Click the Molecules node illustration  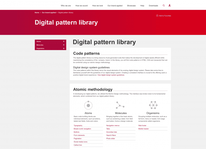(x=120, y=105)
